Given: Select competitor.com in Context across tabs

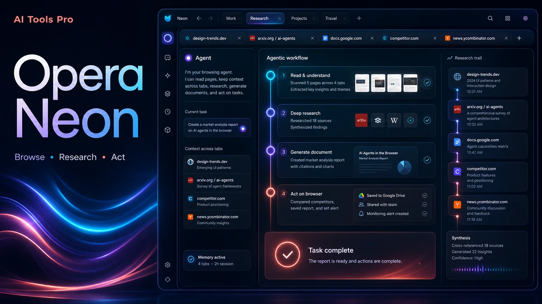Looking at the screenshot, I should click(217, 201).
